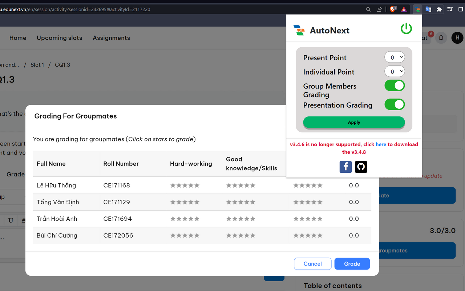Screen dimensions: 465x291
Task: Open the notifications bell
Action: pyautogui.click(x=441, y=38)
